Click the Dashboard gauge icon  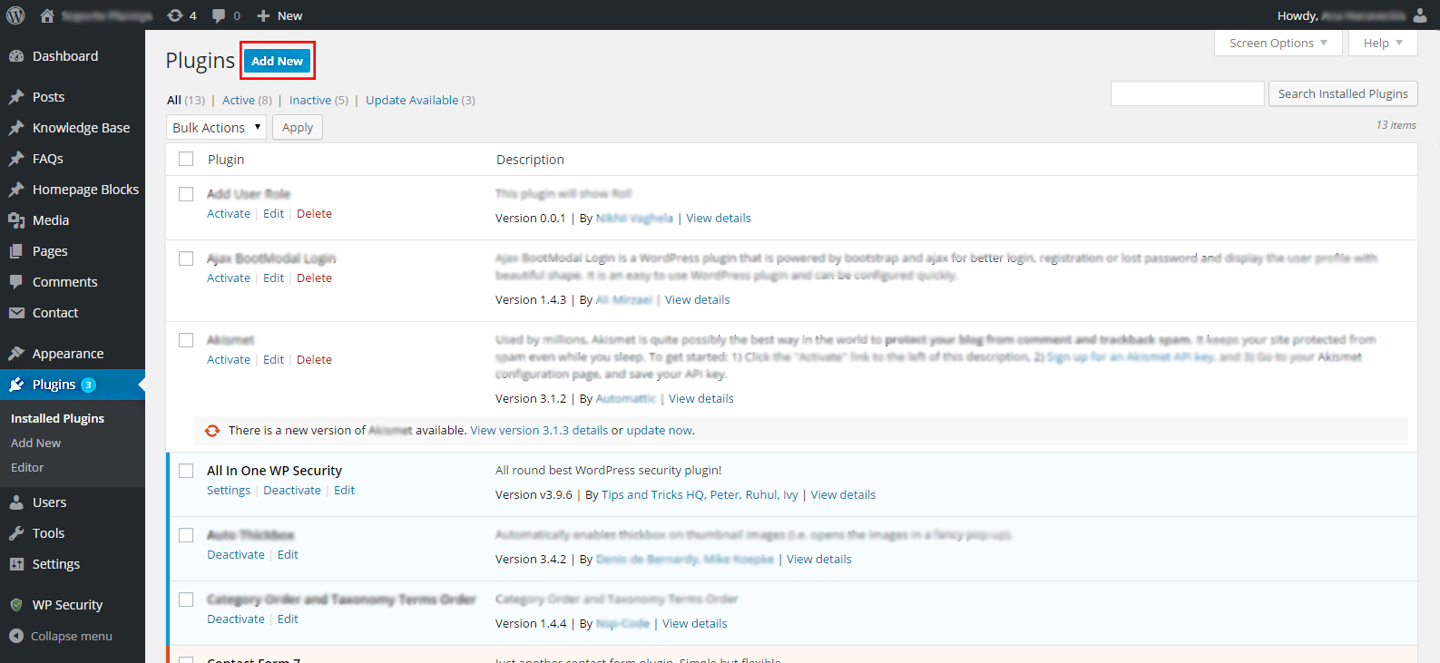tap(16, 56)
